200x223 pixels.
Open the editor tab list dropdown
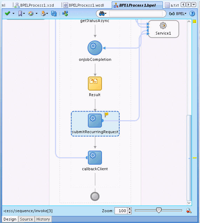click(194, 5)
